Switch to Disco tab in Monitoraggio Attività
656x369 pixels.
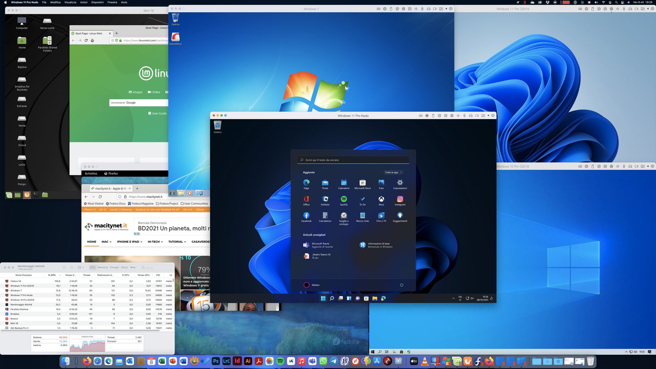(124, 267)
